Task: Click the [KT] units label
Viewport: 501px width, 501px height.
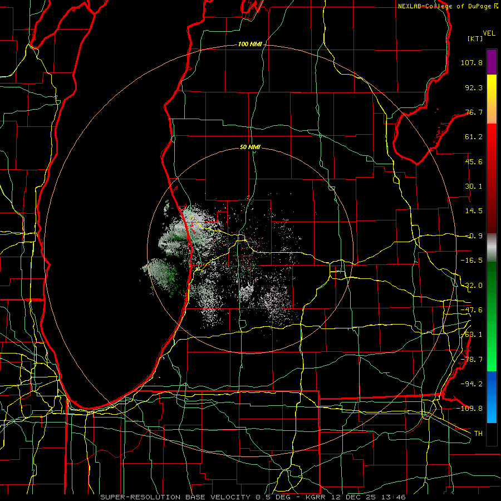Action: pos(475,38)
